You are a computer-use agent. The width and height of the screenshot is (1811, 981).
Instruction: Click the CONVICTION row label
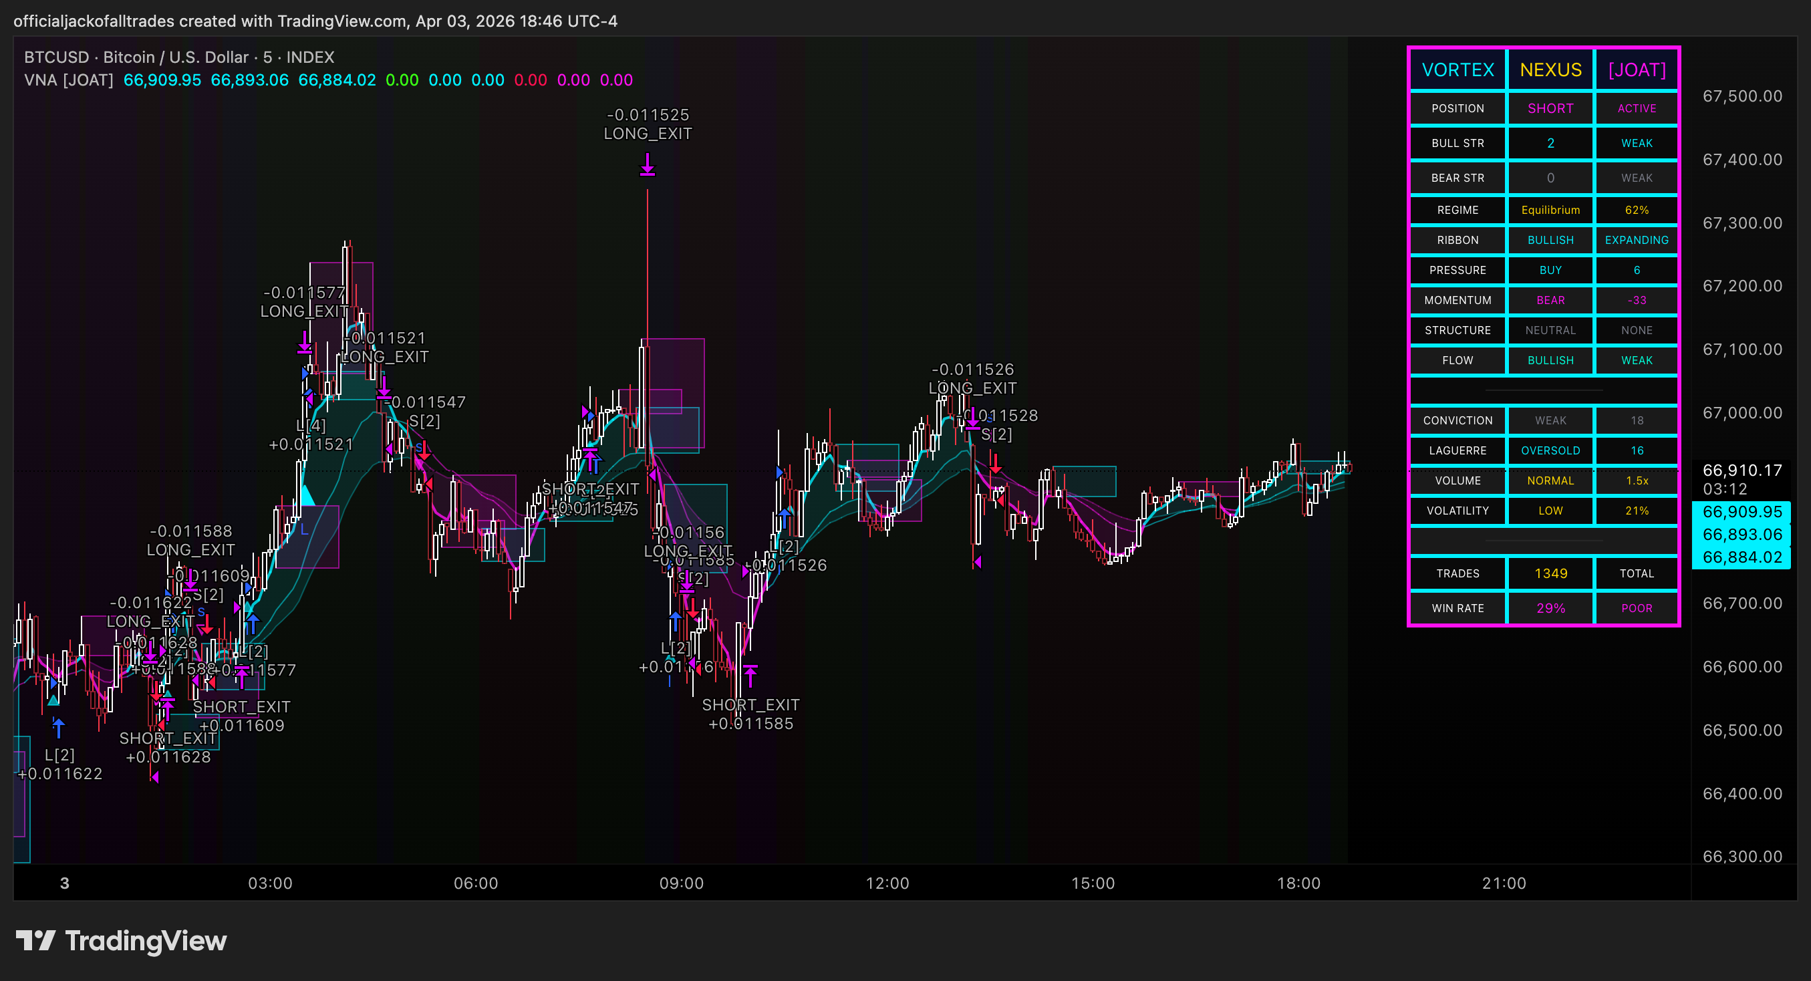pos(1457,420)
